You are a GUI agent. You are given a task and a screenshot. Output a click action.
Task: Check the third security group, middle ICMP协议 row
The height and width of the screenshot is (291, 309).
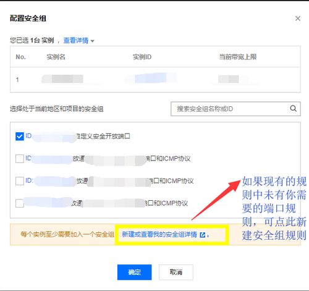[20, 181]
